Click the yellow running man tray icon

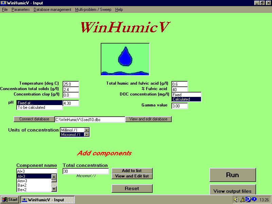coord(242,200)
